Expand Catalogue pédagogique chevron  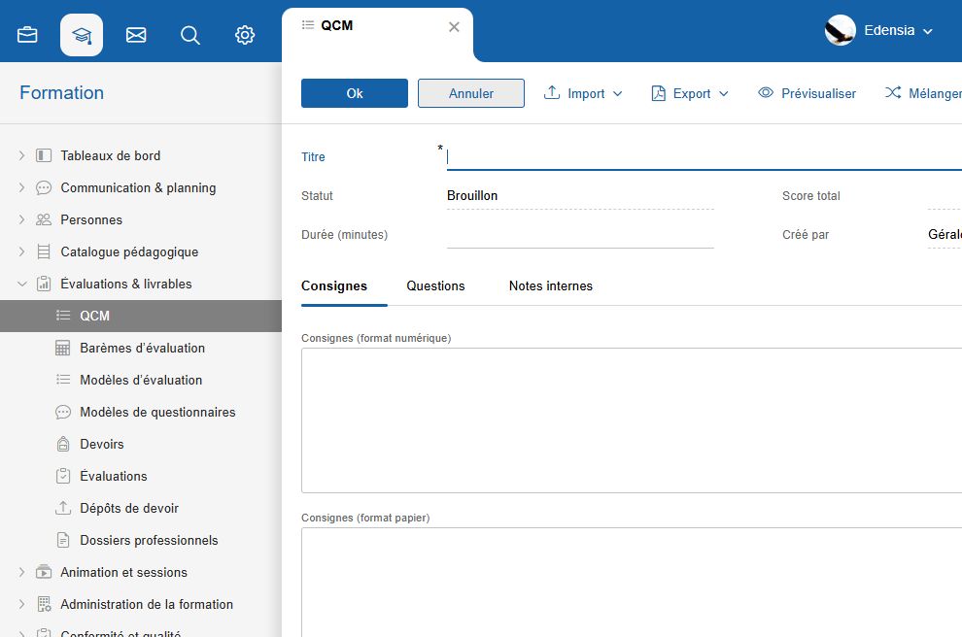click(x=22, y=251)
